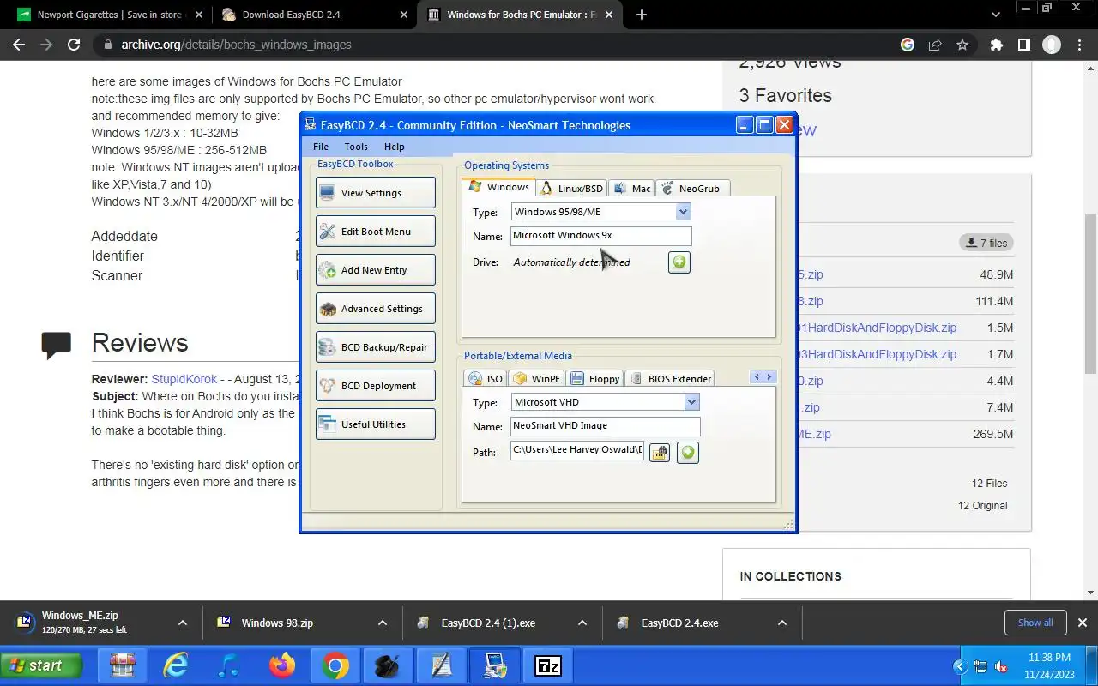
Task: Open the Windows start menu
Action: click(x=41, y=665)
